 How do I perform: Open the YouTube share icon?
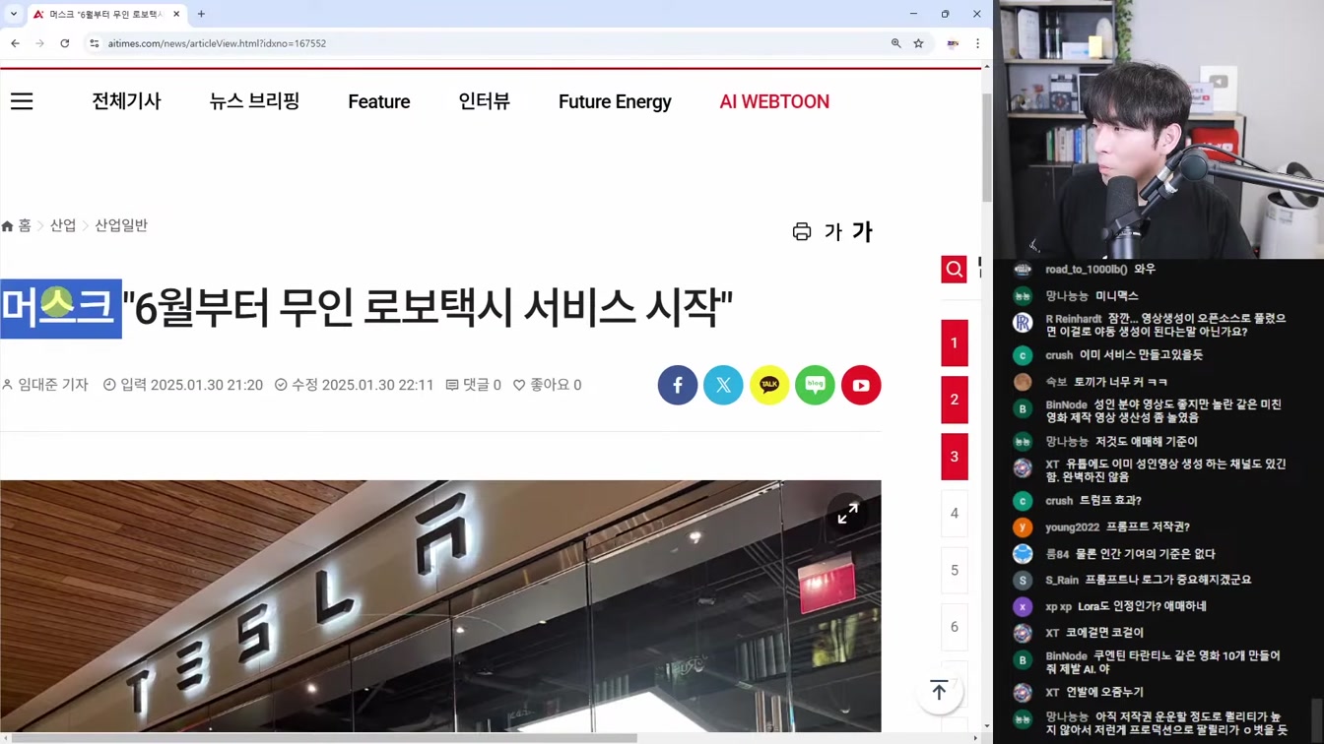pos(861,385)
